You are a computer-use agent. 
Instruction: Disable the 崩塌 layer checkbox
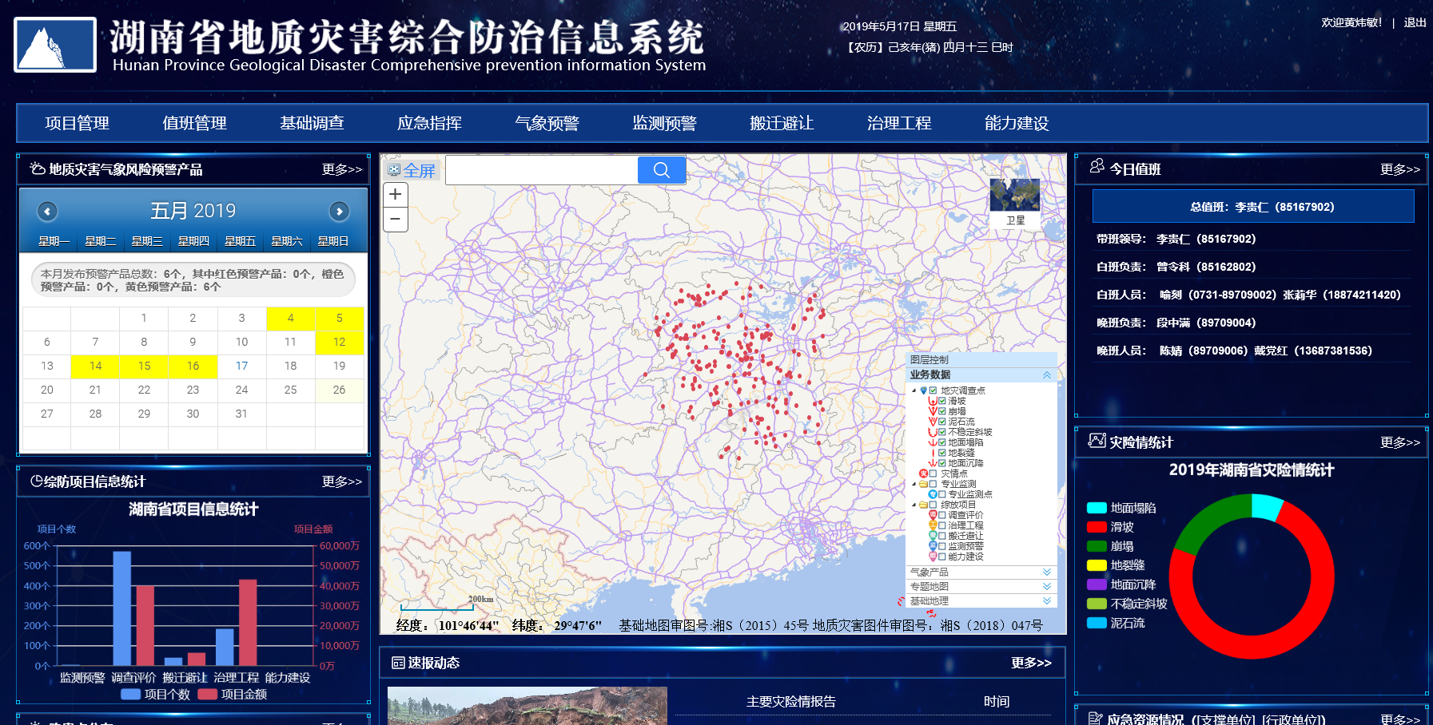941,410
